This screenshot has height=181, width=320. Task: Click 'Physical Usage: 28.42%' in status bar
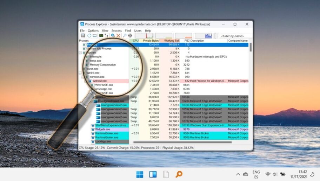click(178, 148)
